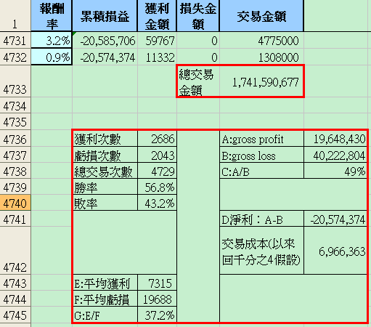
Task: Click the 勝率 label cell
Action: click(x=105, y=187)
